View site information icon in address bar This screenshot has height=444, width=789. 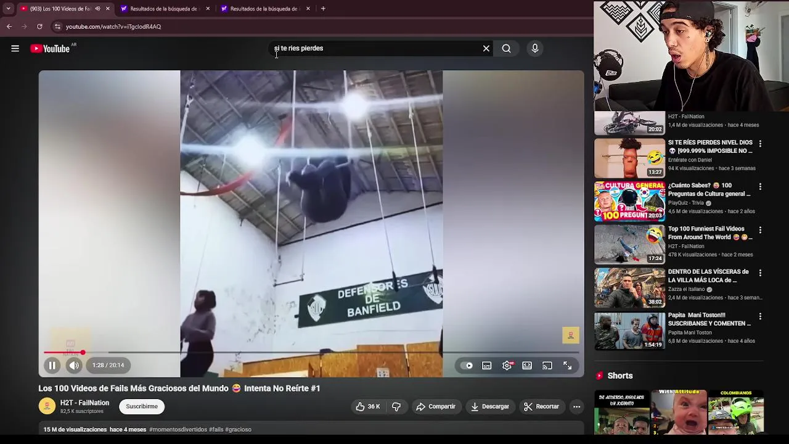coord(57,27)
